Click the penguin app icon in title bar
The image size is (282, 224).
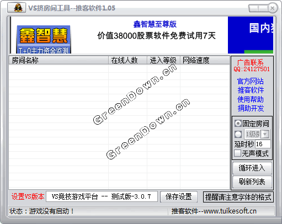(x=17, y=8)
